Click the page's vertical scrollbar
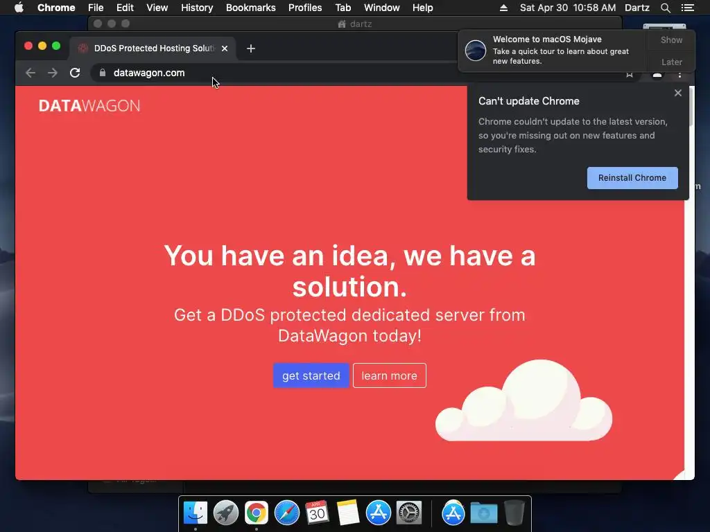 pos(690,107)
